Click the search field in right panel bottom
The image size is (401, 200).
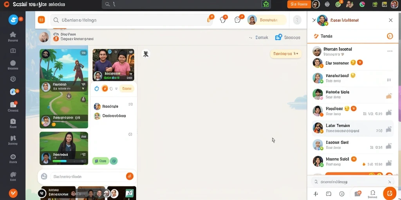pos(353,182)
